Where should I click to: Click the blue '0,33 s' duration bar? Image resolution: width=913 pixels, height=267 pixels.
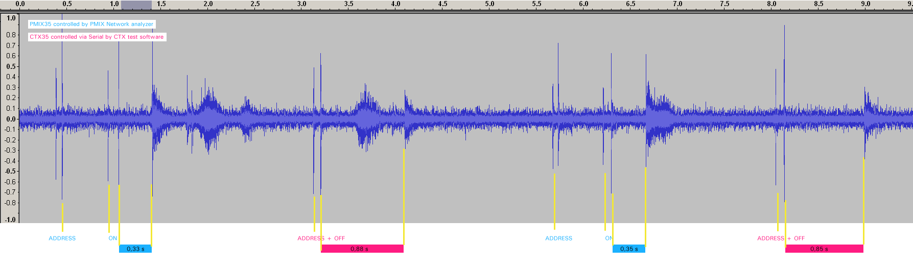[135, 249]
